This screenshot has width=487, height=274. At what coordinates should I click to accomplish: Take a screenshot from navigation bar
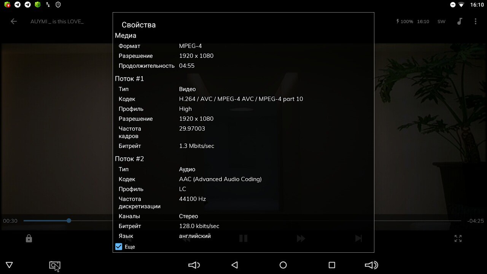pos(55,265)
